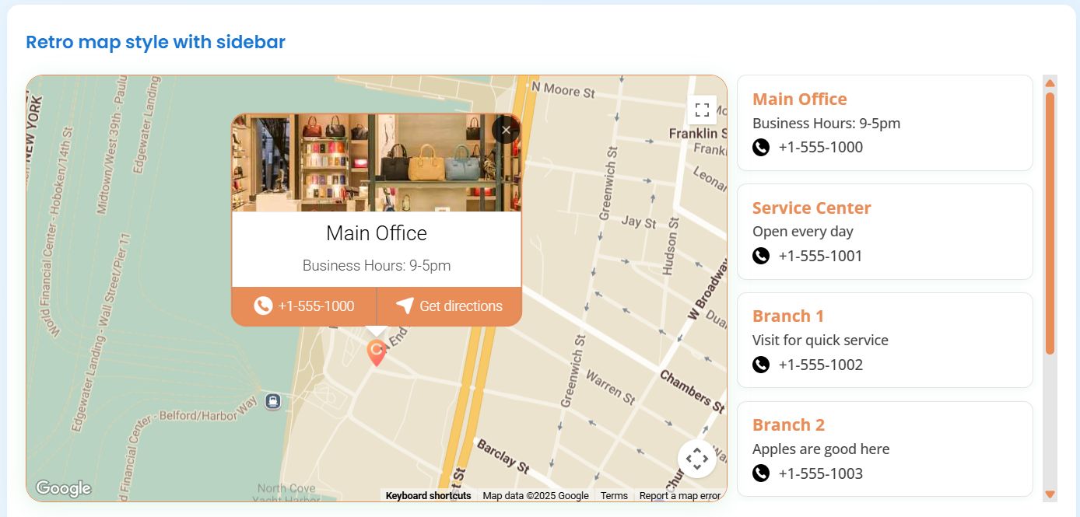Click the ferry terminal icon on the map
The image size is (1080, 517).
pos(272,401)
